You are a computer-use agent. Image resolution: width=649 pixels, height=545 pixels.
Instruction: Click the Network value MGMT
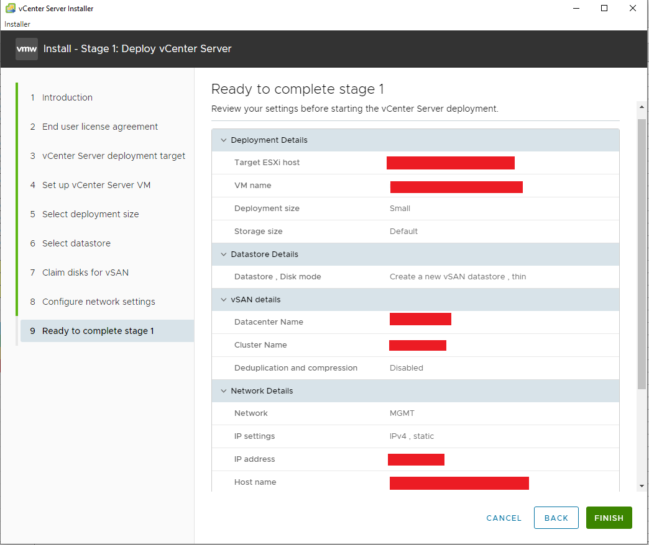click(x=402, y=413)
